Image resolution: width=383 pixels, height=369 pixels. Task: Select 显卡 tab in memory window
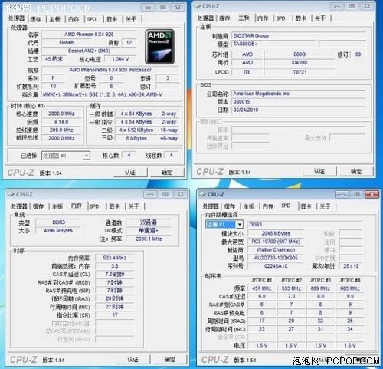pyautogui.click(x=114, y=206)
